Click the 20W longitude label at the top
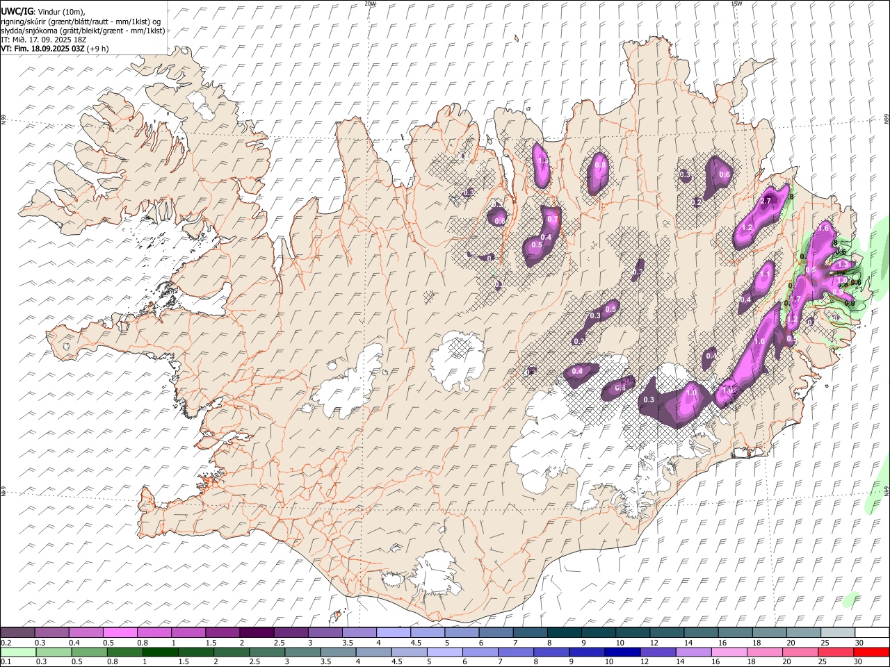890x667 pixels. pos(370,3)
